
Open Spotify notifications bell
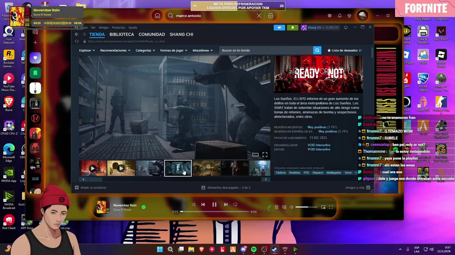(340, 16)
